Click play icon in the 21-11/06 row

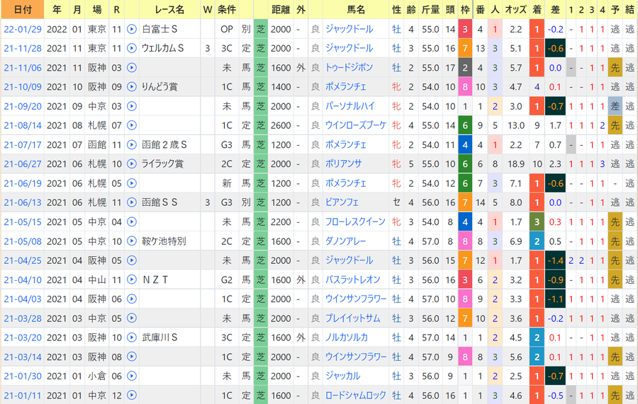tap(131, 67)
